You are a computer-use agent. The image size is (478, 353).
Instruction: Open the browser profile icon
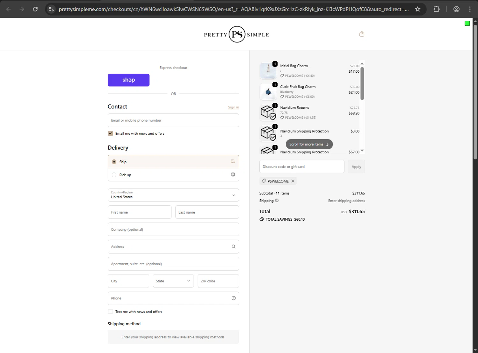(456, 9)
